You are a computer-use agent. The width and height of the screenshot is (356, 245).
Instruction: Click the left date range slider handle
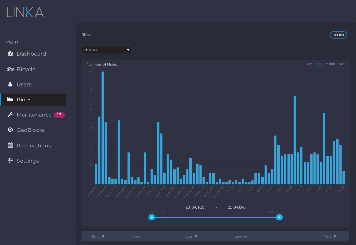click(x=152, y=217)
